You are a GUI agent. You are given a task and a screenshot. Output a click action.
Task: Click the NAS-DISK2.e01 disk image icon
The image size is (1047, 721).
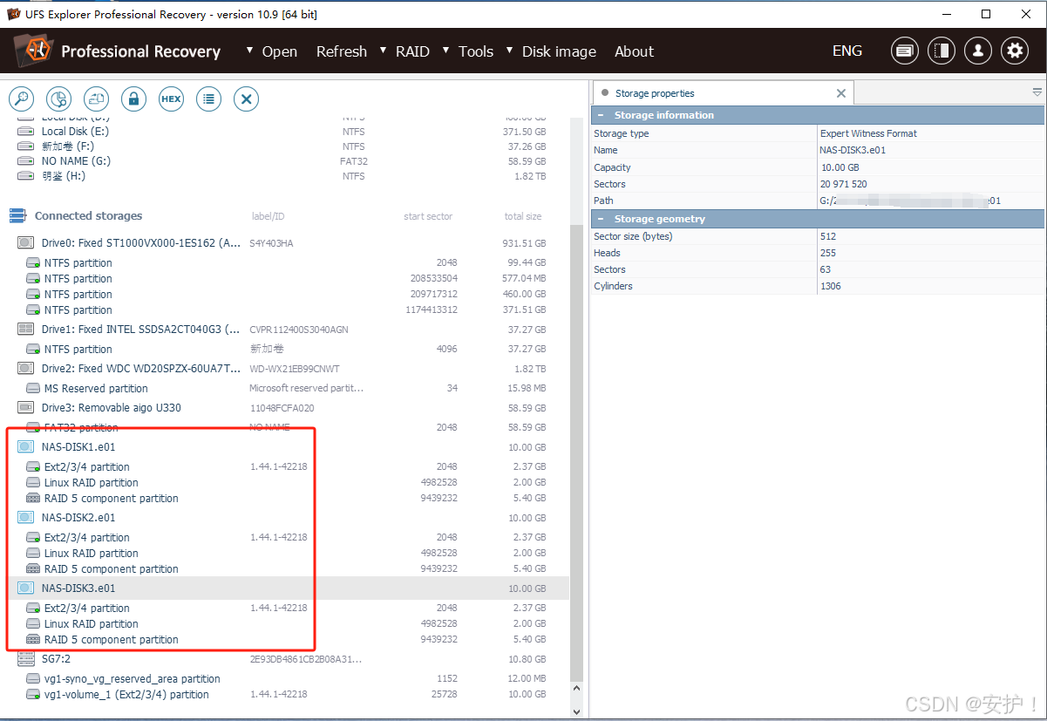[25, 517]
